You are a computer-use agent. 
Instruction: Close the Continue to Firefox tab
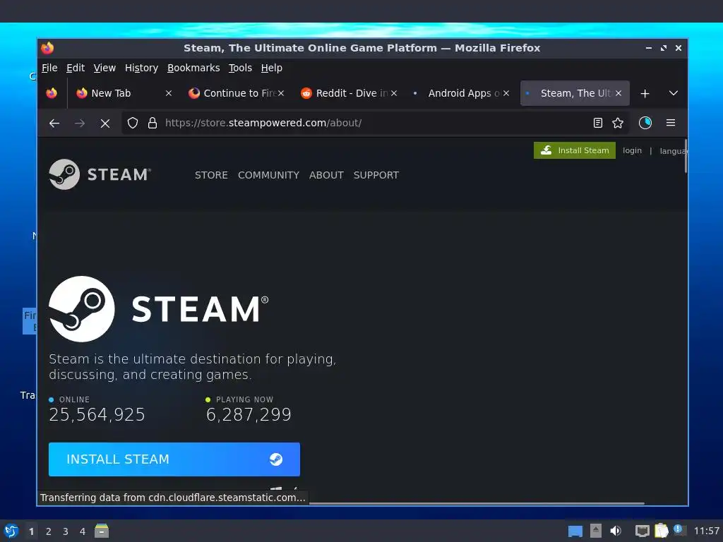(x=281, y=93)
